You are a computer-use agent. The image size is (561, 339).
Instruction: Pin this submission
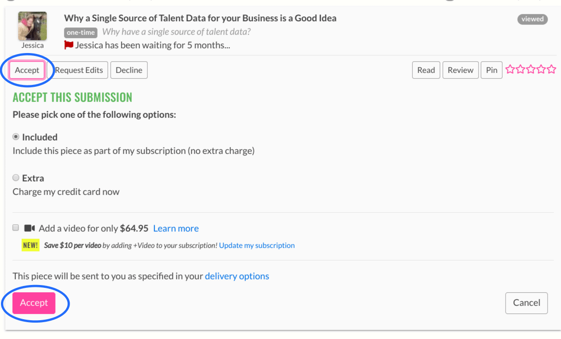[x=491, y=70]
